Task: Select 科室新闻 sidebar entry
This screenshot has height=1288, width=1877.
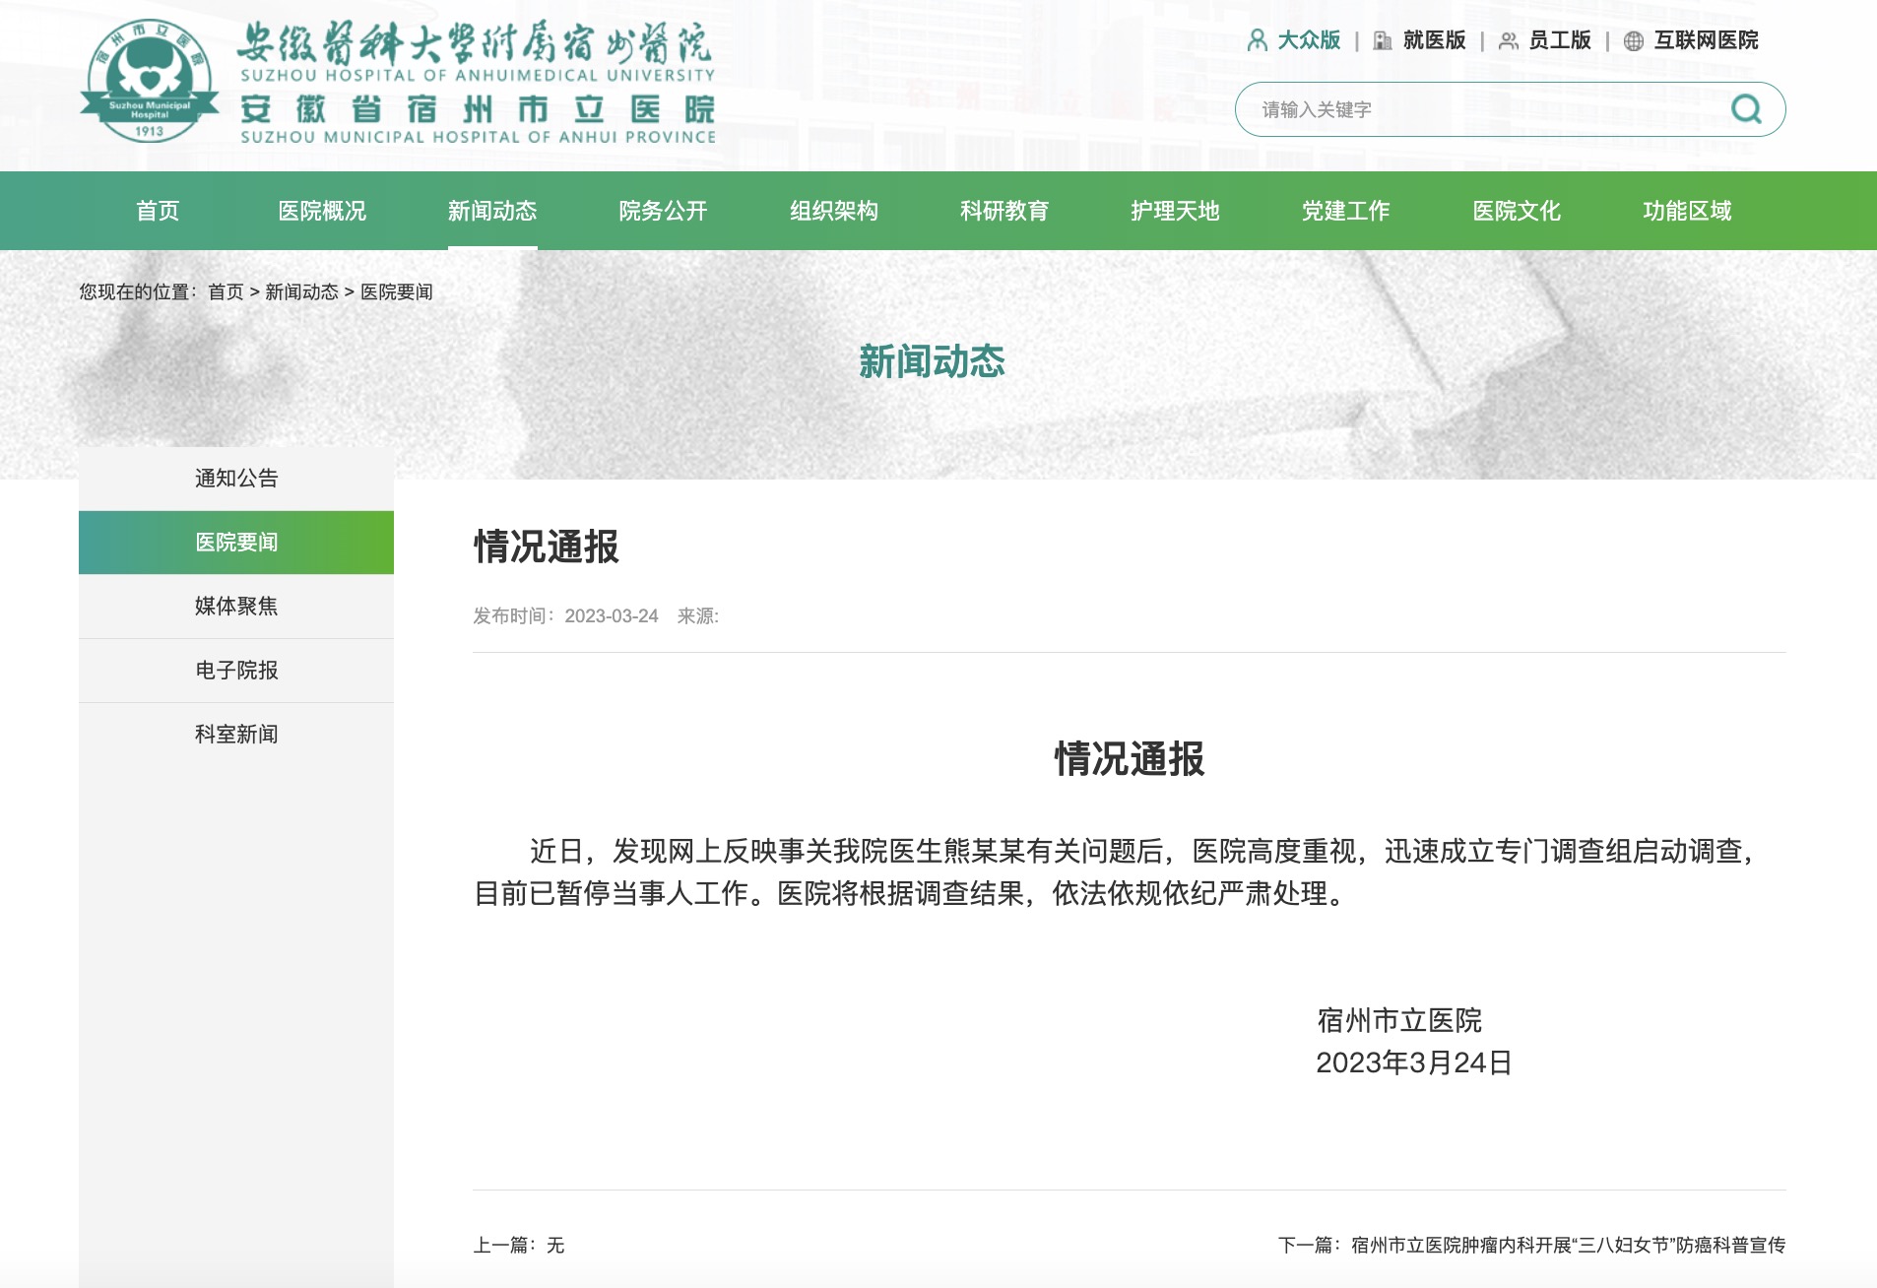Action: click(x=236, y=735)
